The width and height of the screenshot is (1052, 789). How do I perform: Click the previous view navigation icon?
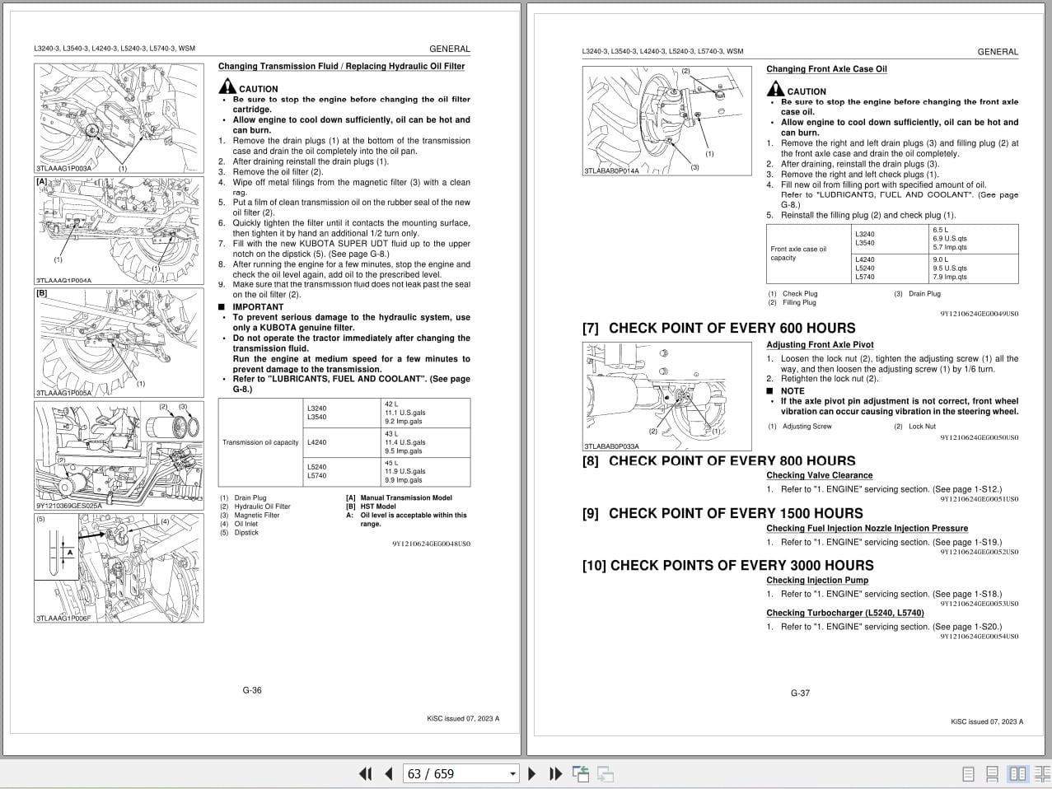[x=581, y=774]
